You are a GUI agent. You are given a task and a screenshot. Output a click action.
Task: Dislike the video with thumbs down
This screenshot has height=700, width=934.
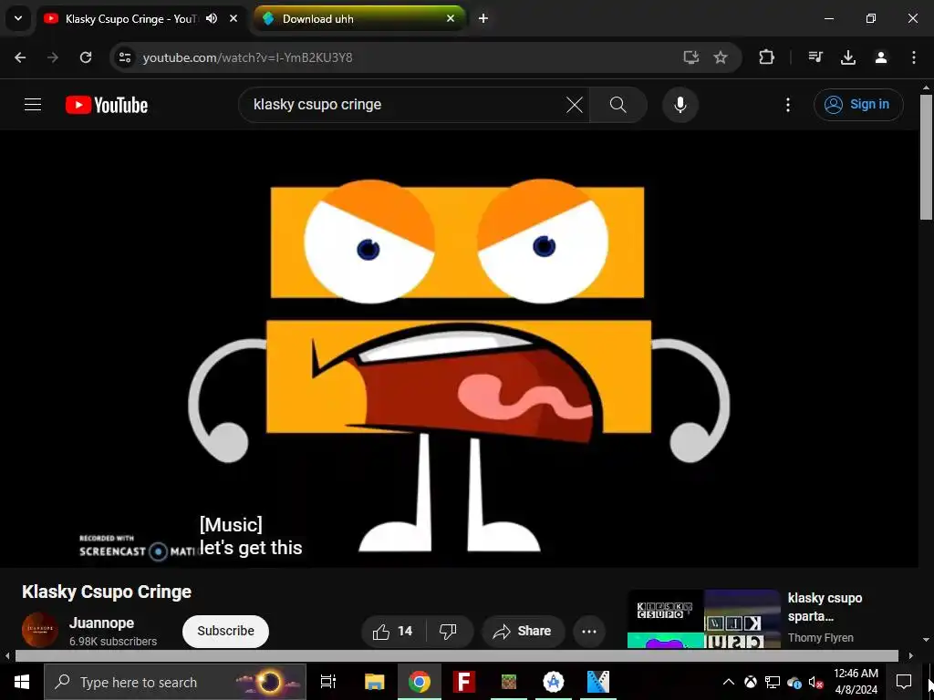448,632
